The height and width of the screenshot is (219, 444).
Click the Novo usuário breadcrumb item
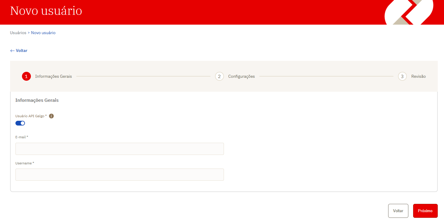(43, 33)
